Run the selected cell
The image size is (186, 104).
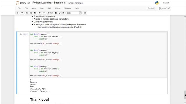click(x=50, y=13)
